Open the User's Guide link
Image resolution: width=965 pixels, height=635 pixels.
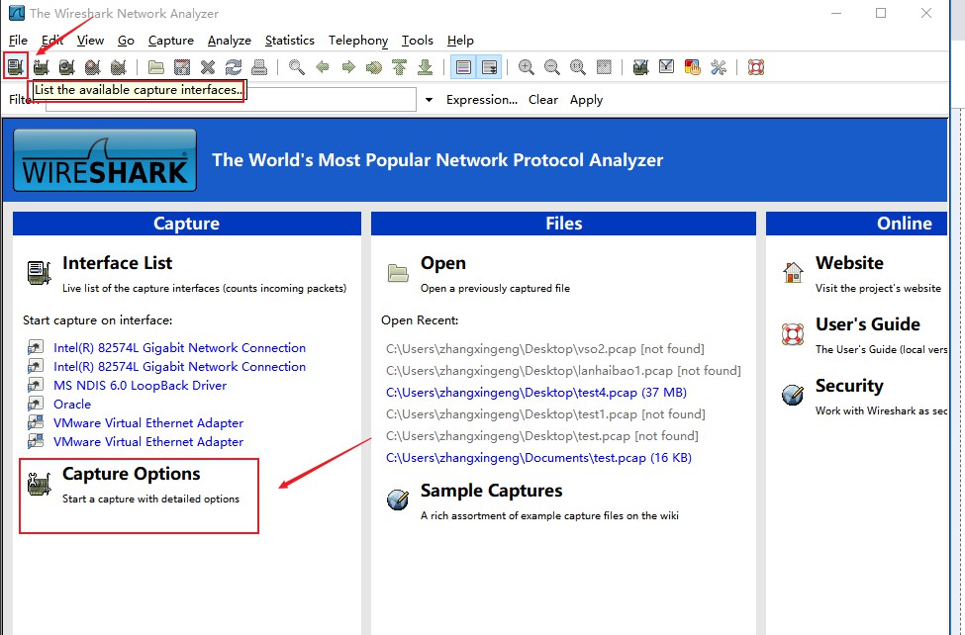[x=868, y=324]
